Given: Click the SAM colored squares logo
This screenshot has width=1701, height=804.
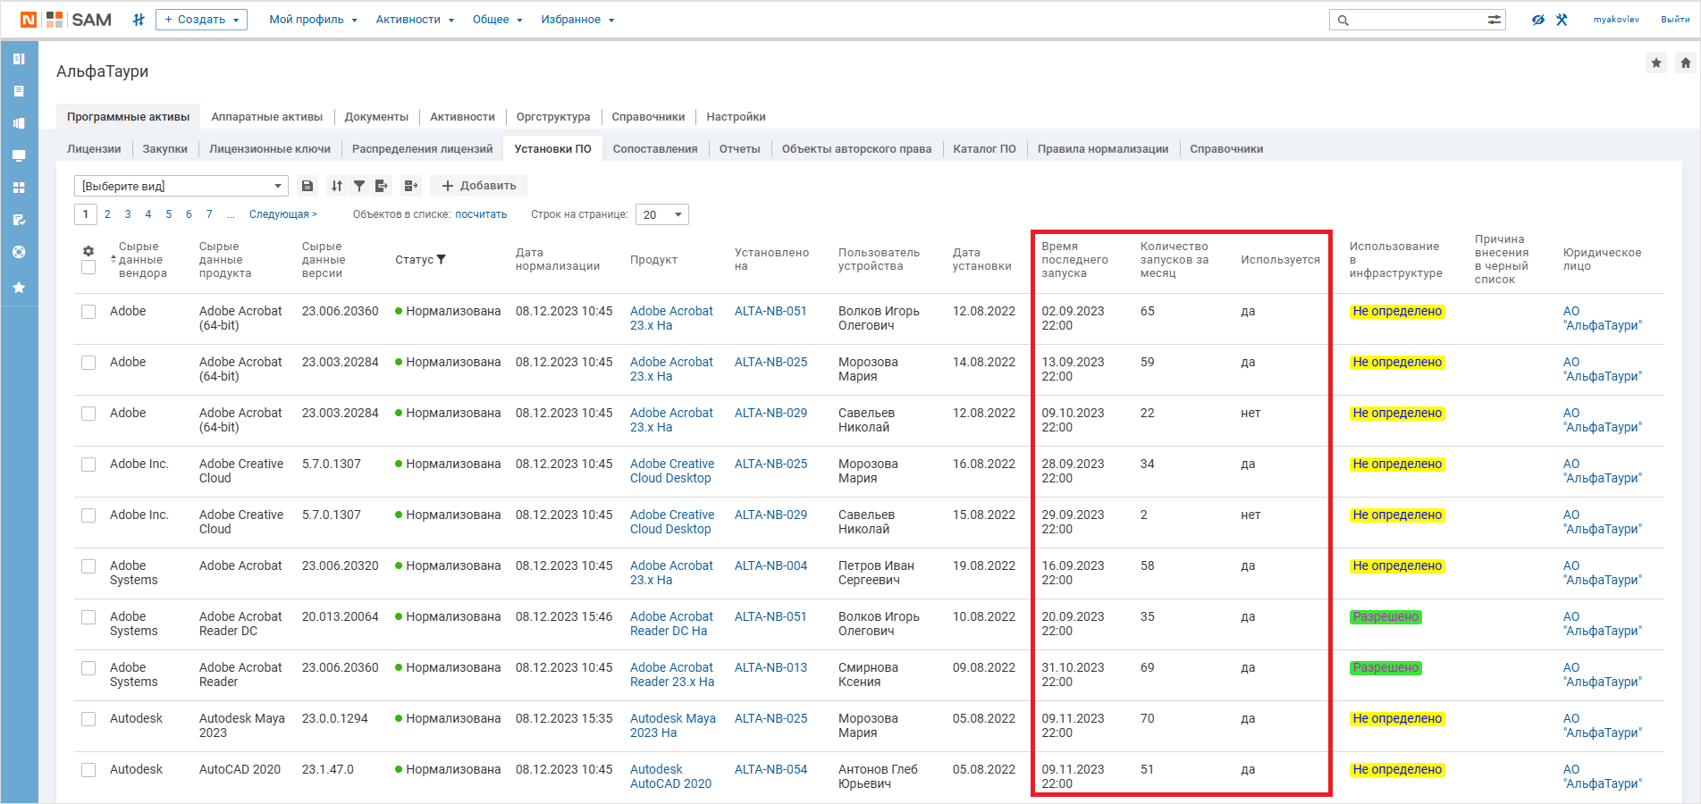Looking at the screenshot, I should pyautogui.click(x=55, y=20).
